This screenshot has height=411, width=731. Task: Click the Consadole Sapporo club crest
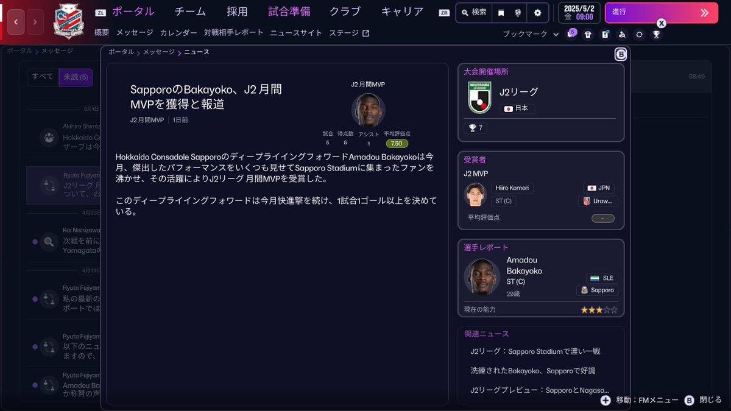69,20
